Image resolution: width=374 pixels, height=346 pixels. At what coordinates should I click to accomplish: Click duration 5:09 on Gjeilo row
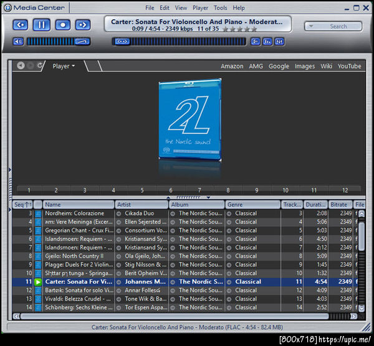click(x=322, y=256)
